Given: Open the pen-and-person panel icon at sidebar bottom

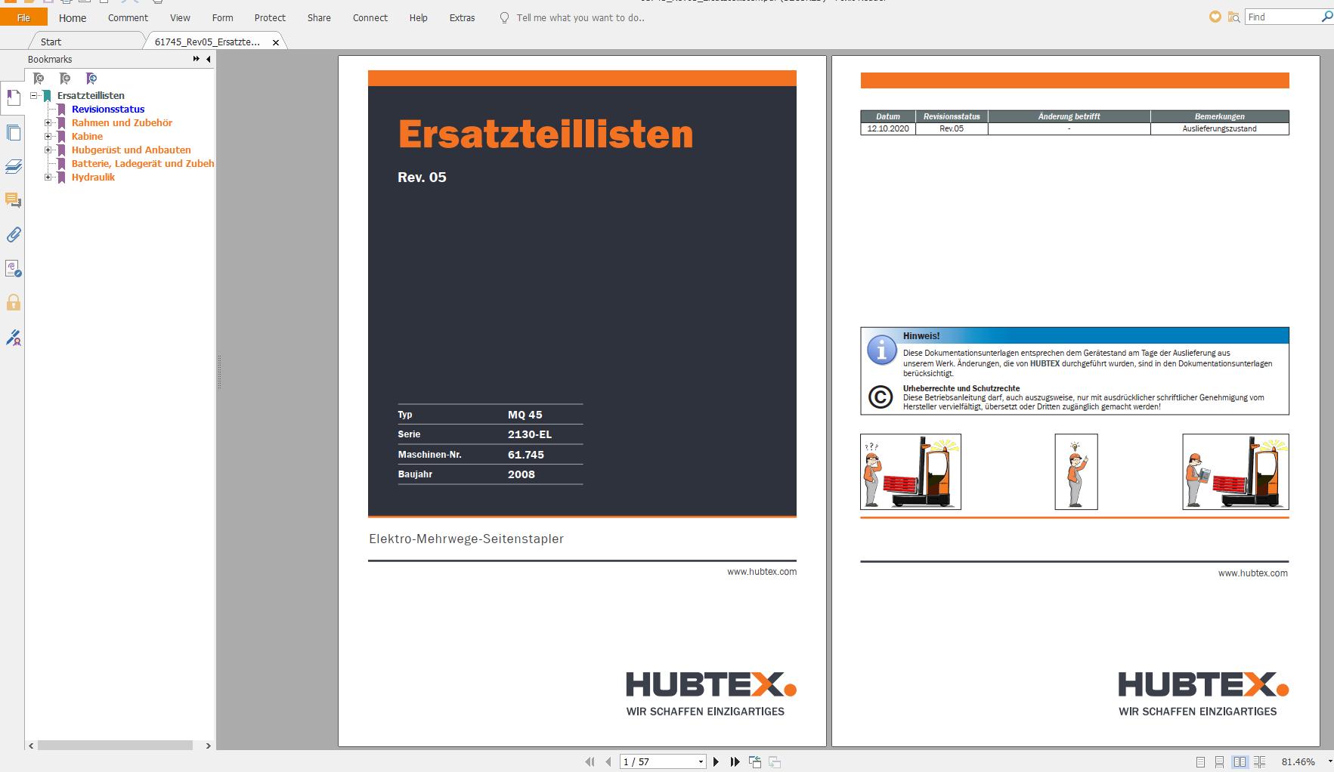Looking at the screenshot, I should click(13, 338).
